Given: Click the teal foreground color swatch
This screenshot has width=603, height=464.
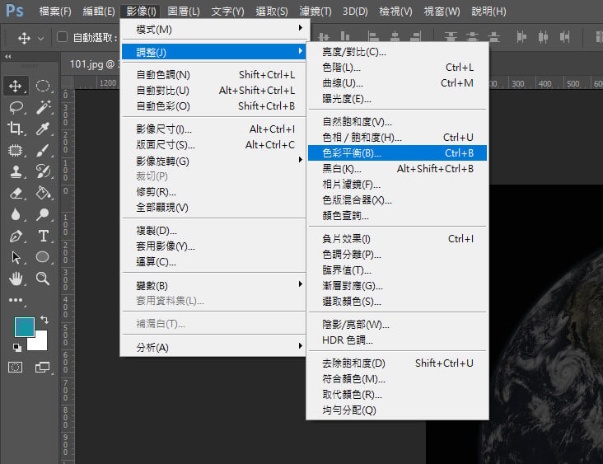Looking at the screenshot, I should click(23, 326).
